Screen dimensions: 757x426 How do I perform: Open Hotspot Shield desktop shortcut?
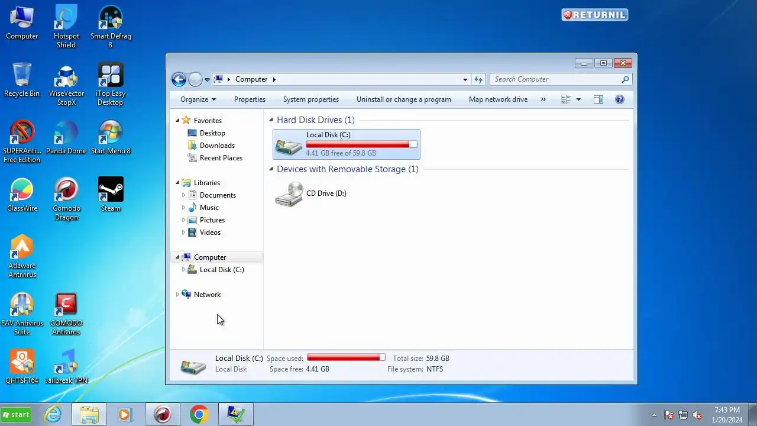click(66, 27)
